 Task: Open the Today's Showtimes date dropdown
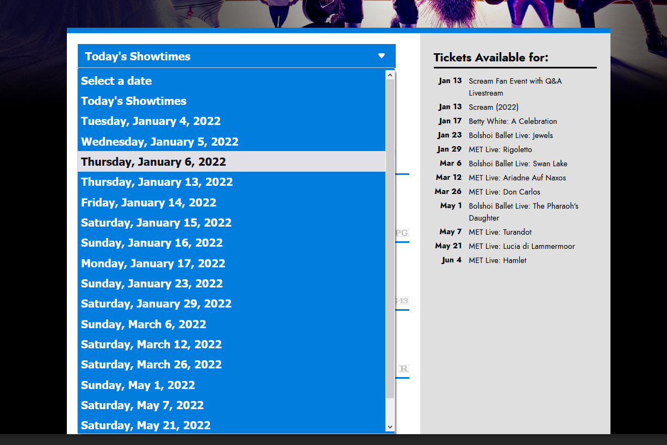[x=236, y=56]
